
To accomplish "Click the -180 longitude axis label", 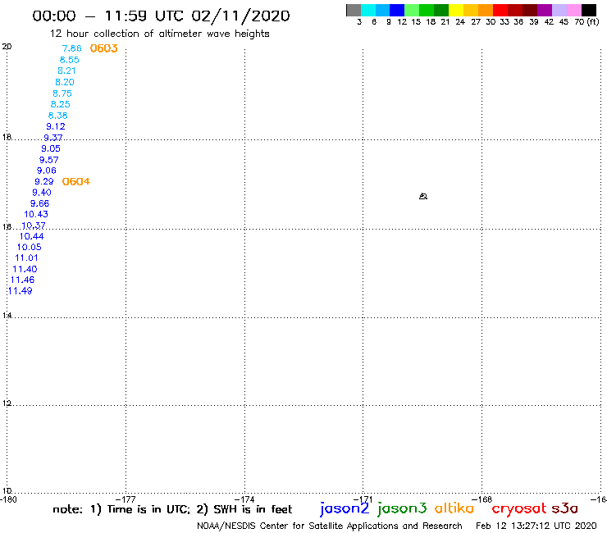I will (8, 499).
